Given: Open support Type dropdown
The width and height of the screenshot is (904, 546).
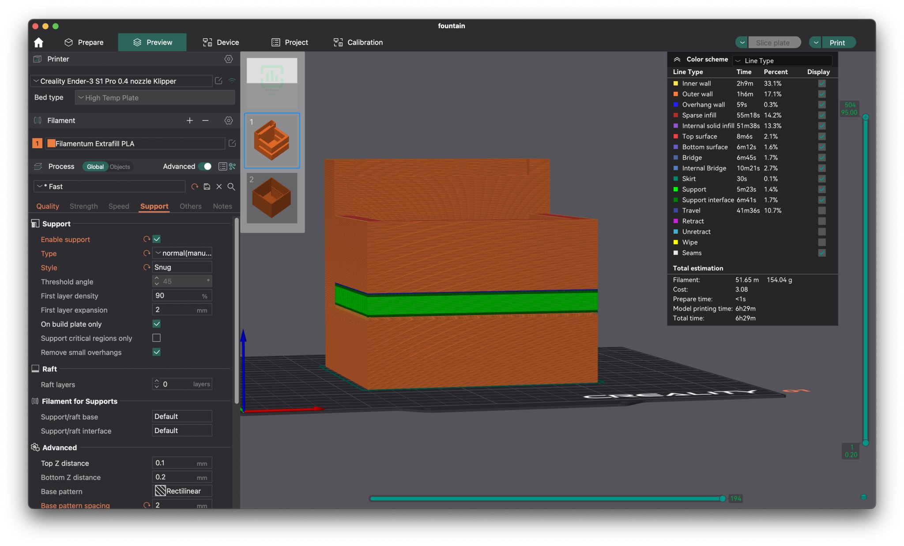Looking at the screenshot, I should point(182,253).
